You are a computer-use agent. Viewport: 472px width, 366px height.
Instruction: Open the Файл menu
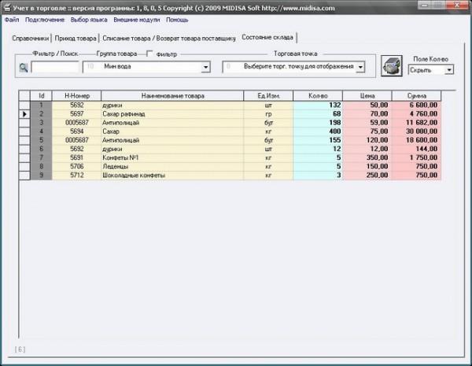click(11, 19)
